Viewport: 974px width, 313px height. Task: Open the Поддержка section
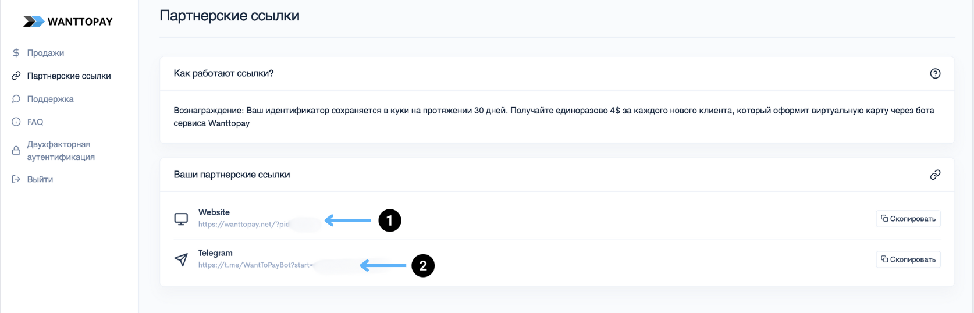pos(50,99)
